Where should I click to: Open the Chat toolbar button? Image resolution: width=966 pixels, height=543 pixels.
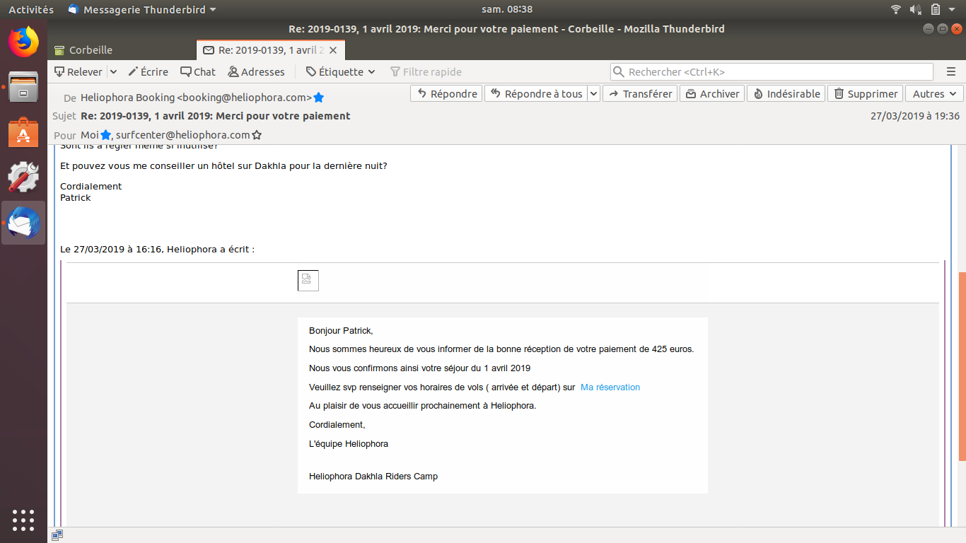point(198,71)
